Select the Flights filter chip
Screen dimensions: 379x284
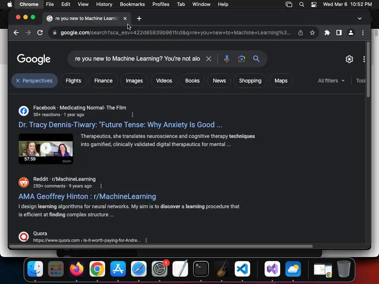pyautogui.click(x=73, y=81)
